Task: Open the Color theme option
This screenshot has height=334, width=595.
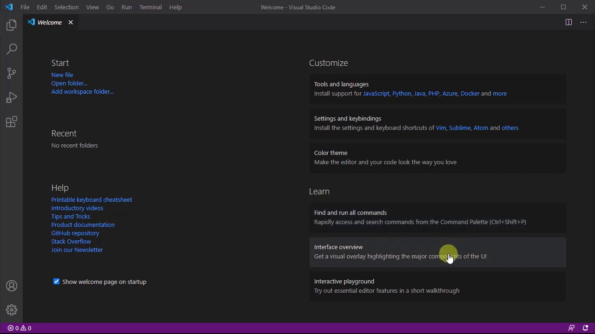Action: click(x=437, y=157)
